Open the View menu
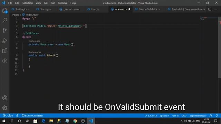Screen dimensions: 221x124 tap(38, 3)
